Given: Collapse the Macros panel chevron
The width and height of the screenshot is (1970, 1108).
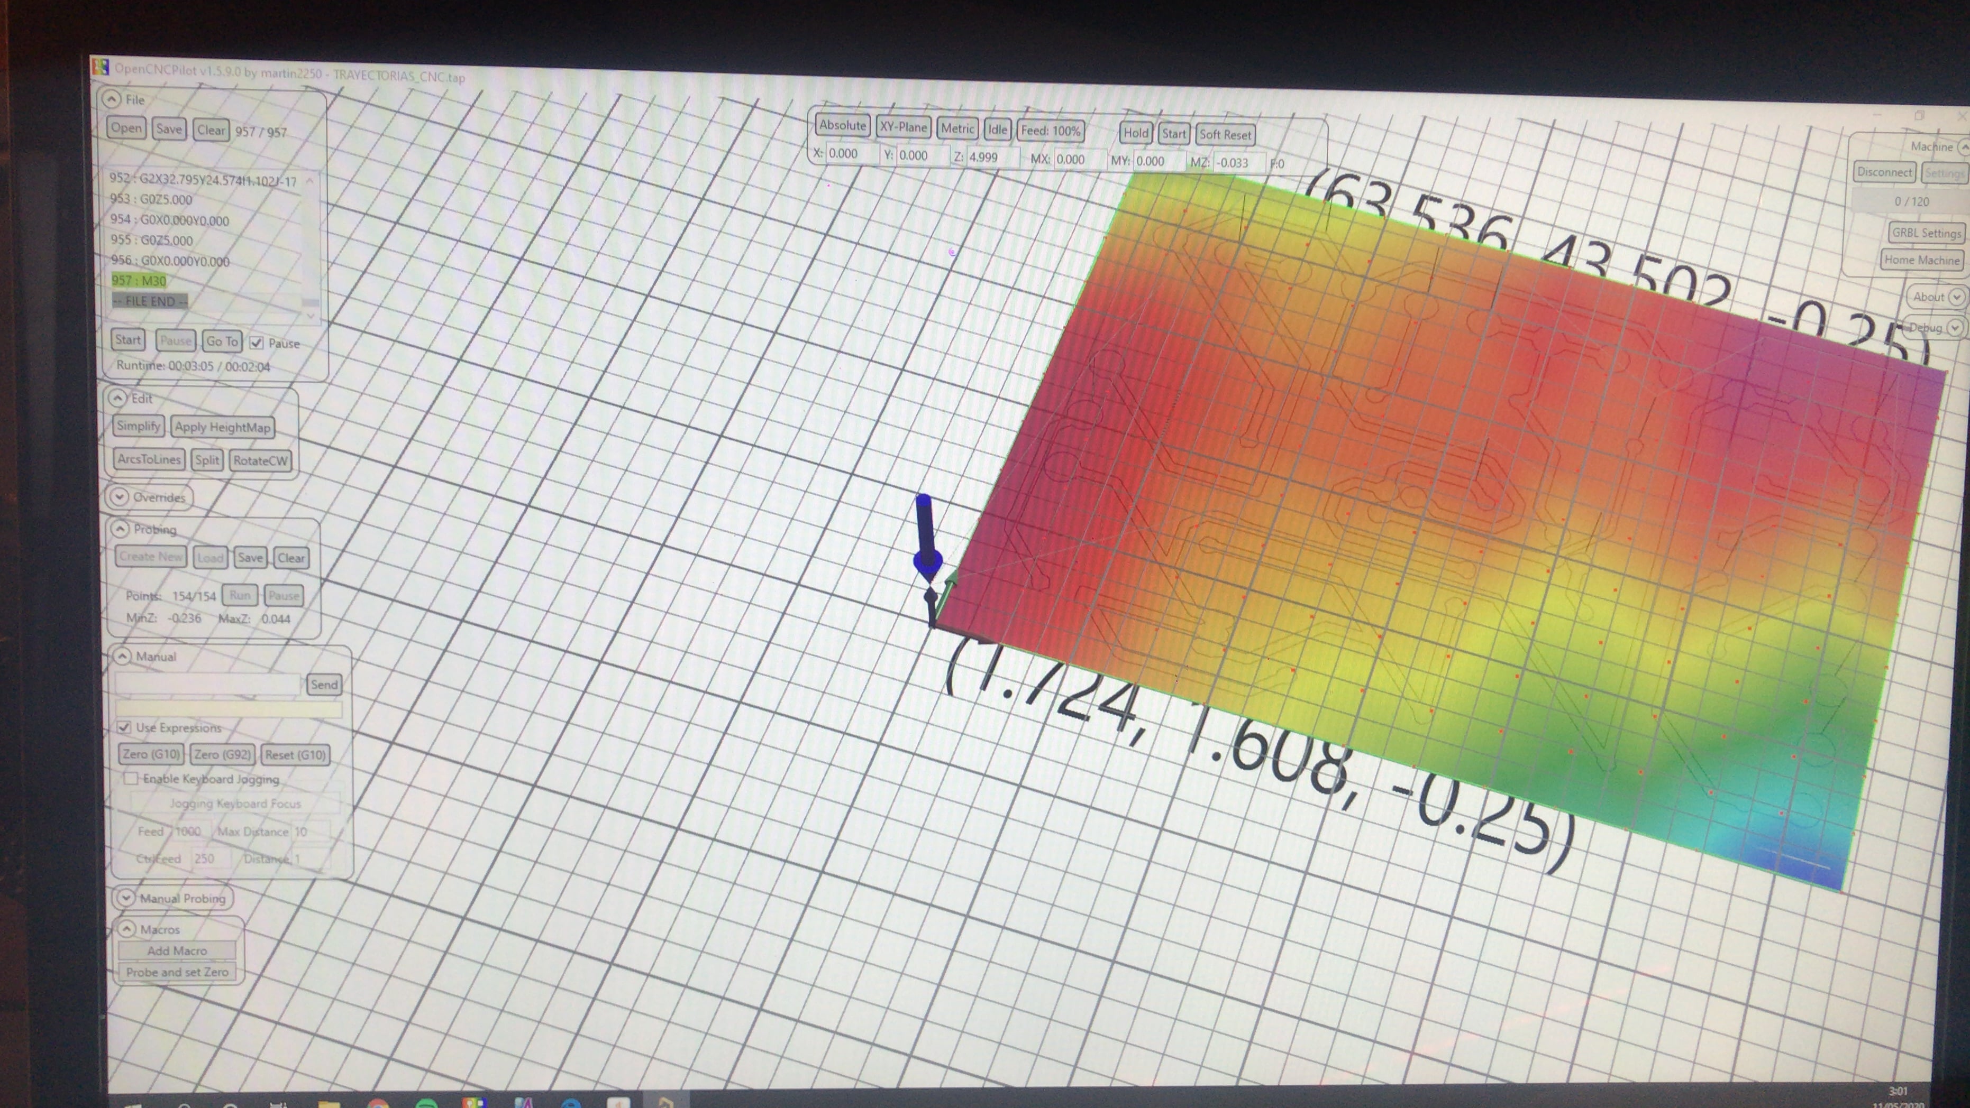Looking at the screenshot, I should [x=126, y=929].
